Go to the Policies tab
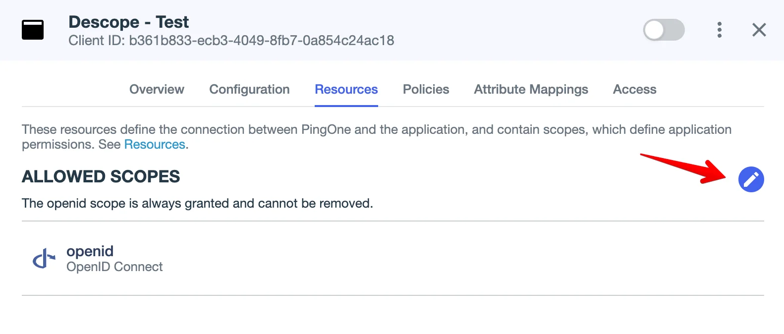Image resolution: width=784 pixels, height=334 pixels. [426, 89]
